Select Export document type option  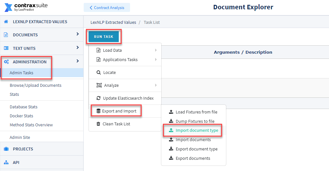[x=193, y=149]
